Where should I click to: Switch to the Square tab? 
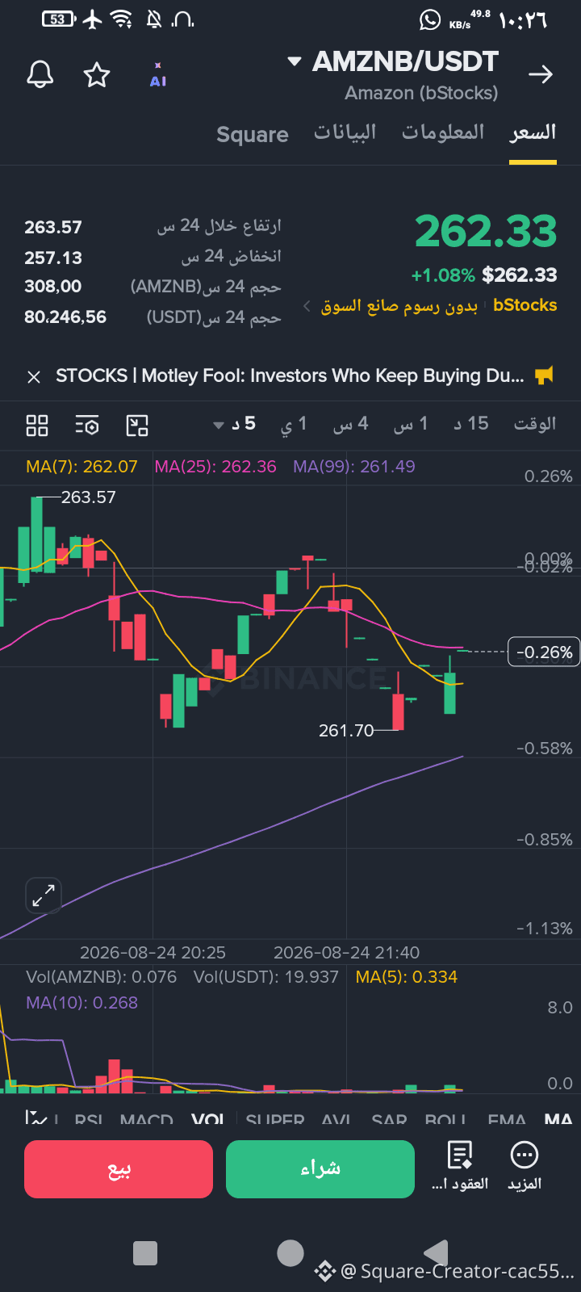(252, 134)
